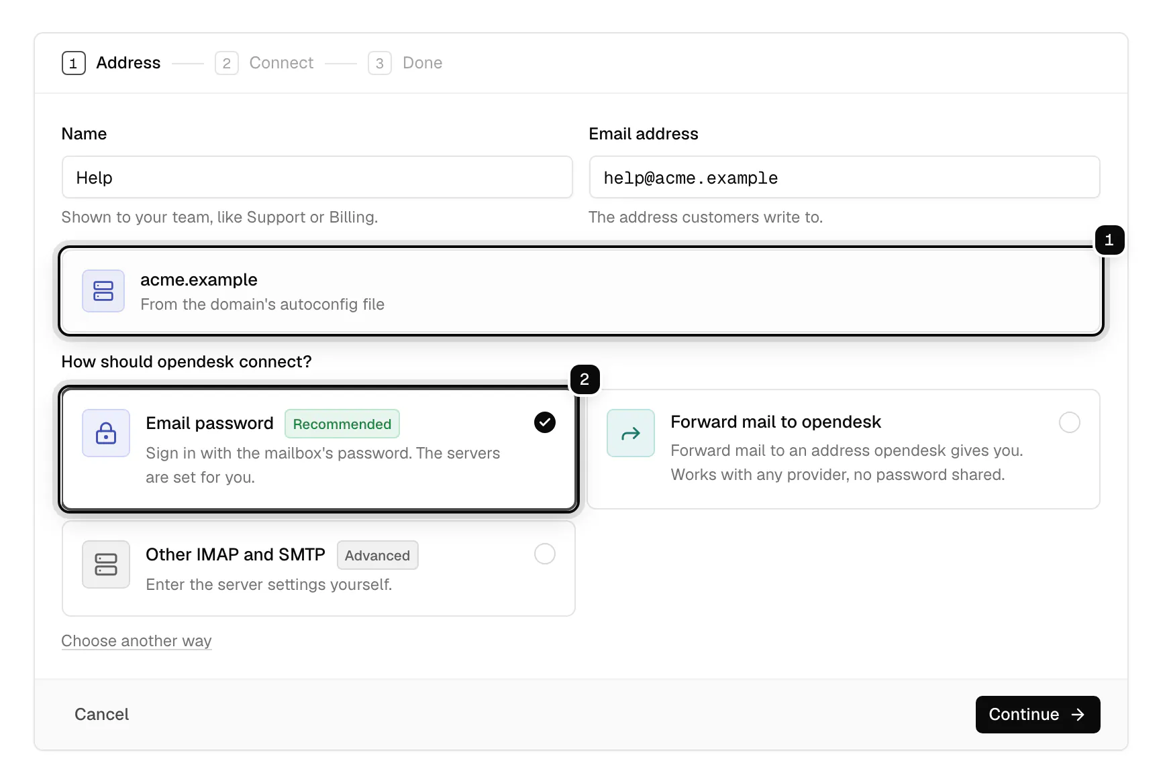Screen dimensions: 1165x783
Task: Click "How should opendesk connect?" heading
Action: click(187, 362)
